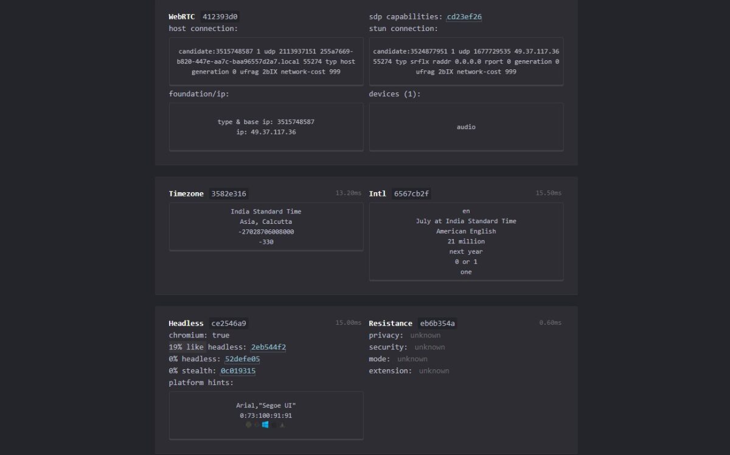Click the Timezone hash 3582e316
Screen dimensions: 730x455
click(x=229, y=194)
